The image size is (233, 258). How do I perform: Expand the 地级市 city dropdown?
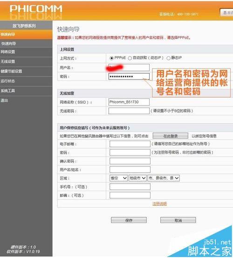137,178
